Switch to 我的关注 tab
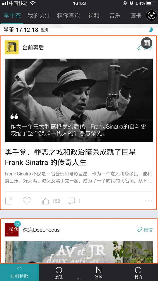The width and height of the screenshot is (158, 281). pos(39,16)
